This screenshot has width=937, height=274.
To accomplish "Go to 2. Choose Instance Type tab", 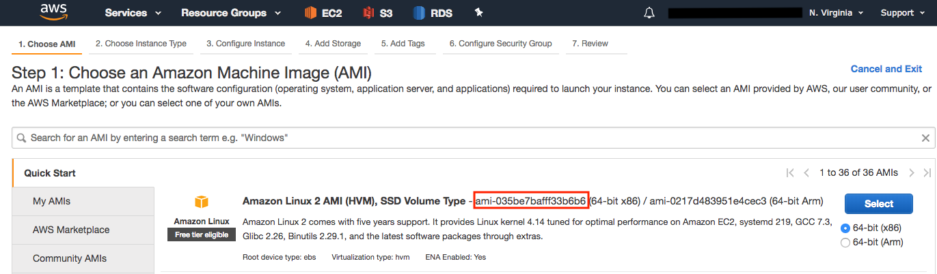I will (141, 44).
